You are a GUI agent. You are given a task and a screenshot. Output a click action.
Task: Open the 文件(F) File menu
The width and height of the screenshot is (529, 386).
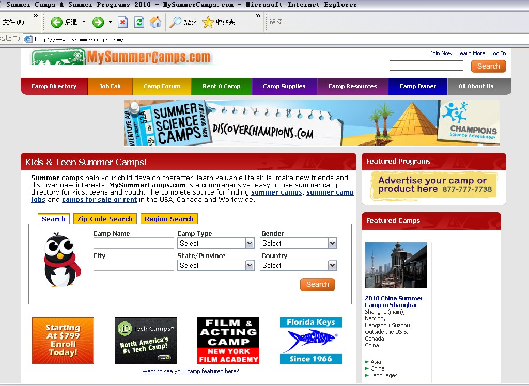(x=13, y=22)
